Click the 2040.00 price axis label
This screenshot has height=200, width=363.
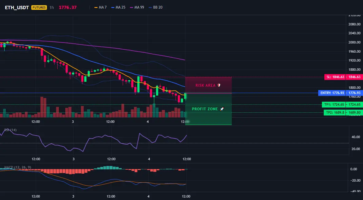pos(355,33)
